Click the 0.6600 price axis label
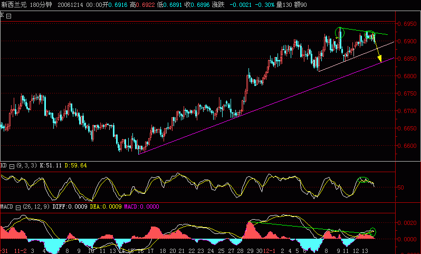This screenshot has width=421, height=254. [407, 146]
